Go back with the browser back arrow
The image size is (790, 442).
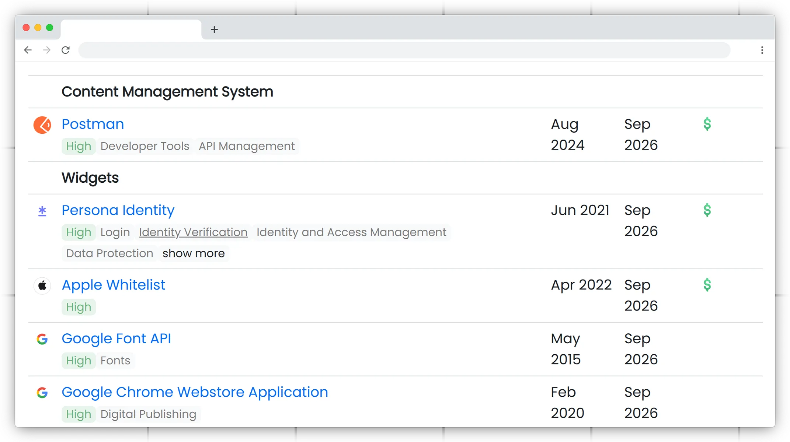[28, 50]
